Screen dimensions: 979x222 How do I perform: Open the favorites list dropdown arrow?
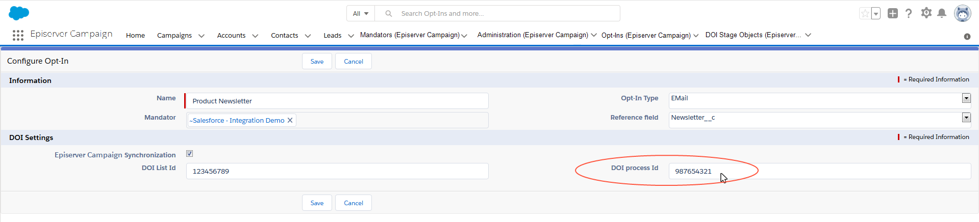876,13
